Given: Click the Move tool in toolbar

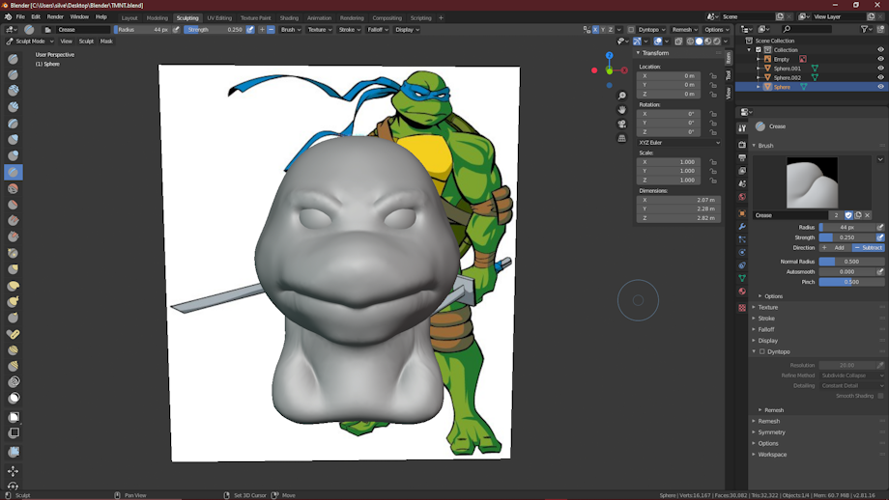Looking at the screenshot, I should [x=13, y=471].
